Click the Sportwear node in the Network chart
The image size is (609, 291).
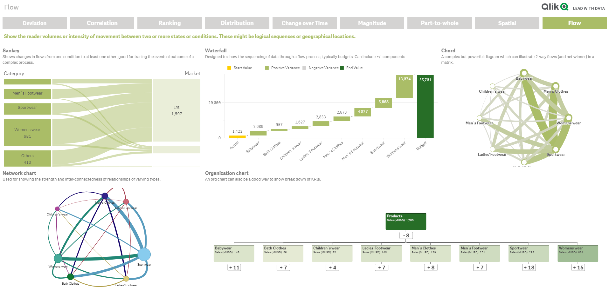point(144,254)
